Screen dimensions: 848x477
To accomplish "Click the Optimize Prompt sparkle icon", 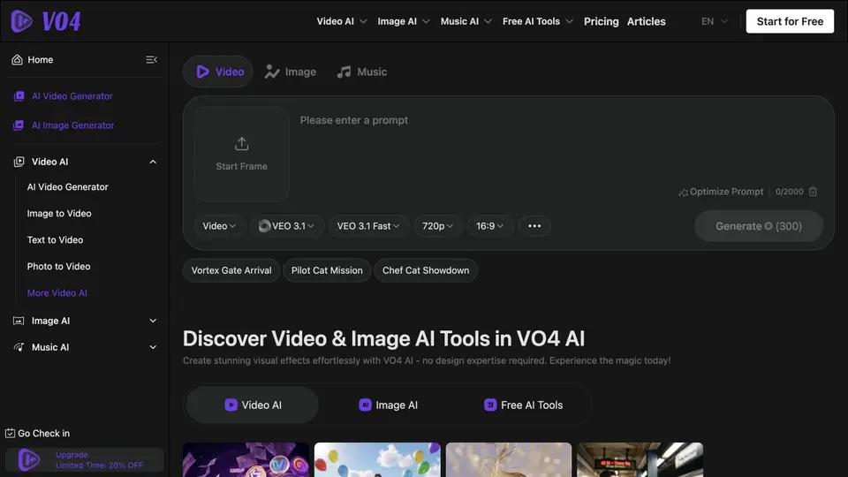I will click(x=683, y=192).
